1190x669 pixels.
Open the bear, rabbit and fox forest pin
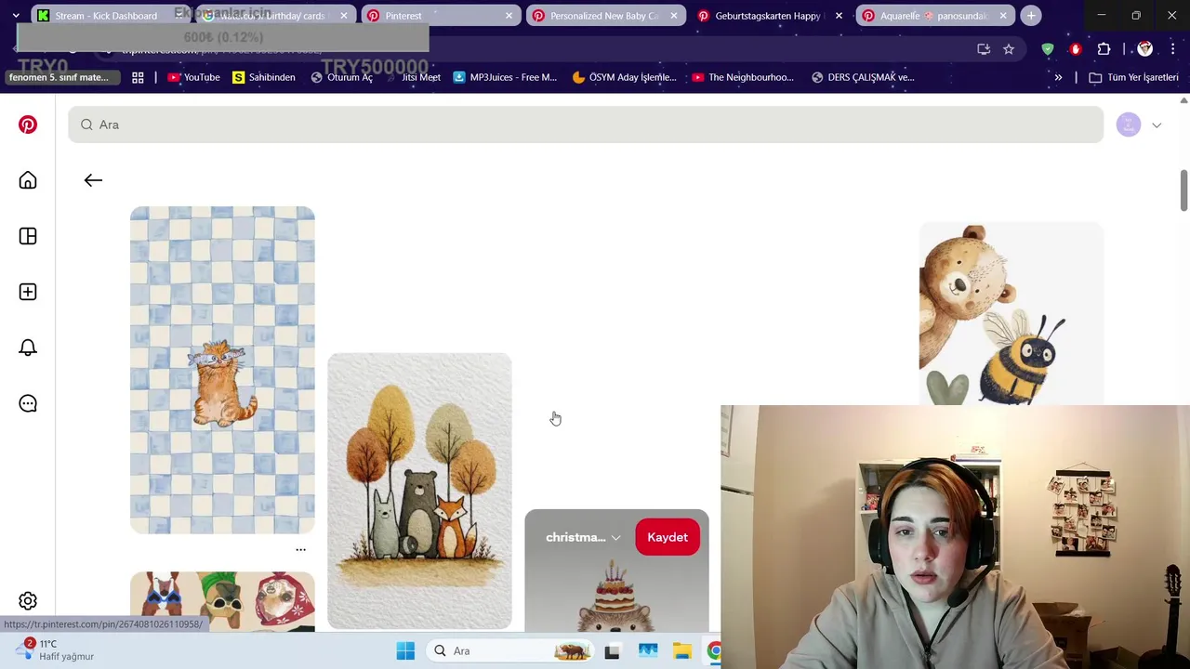419,491
